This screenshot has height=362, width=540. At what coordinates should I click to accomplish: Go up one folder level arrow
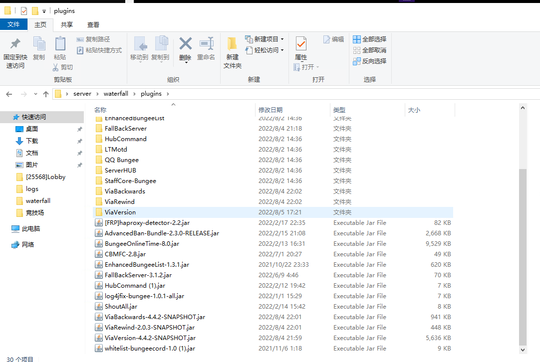pos(46,94)
